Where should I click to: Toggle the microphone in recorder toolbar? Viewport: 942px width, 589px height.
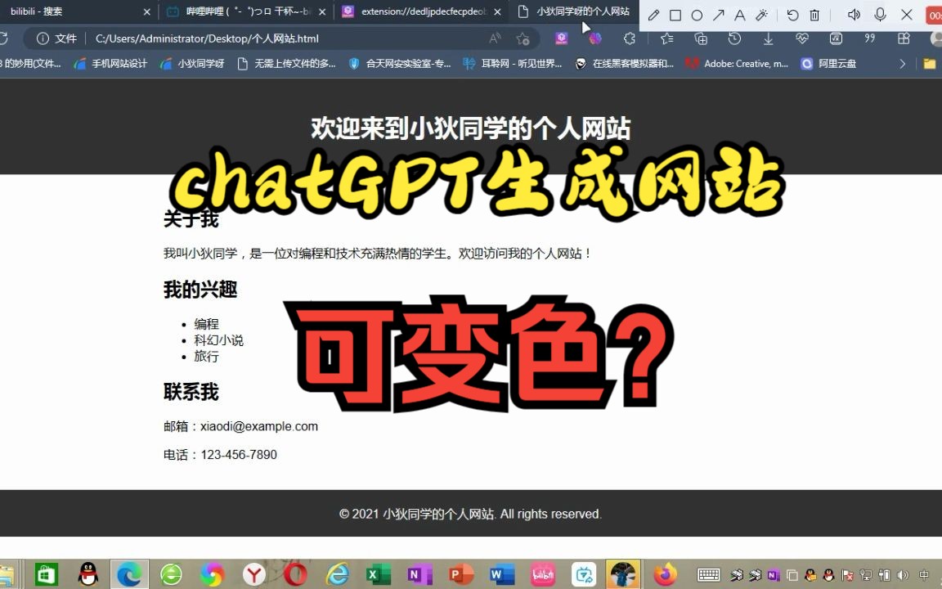pos(880,15)
